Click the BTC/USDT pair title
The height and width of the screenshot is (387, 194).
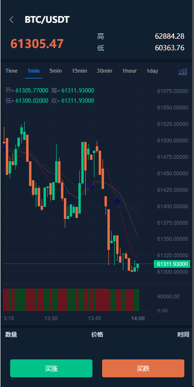point(47,20)
